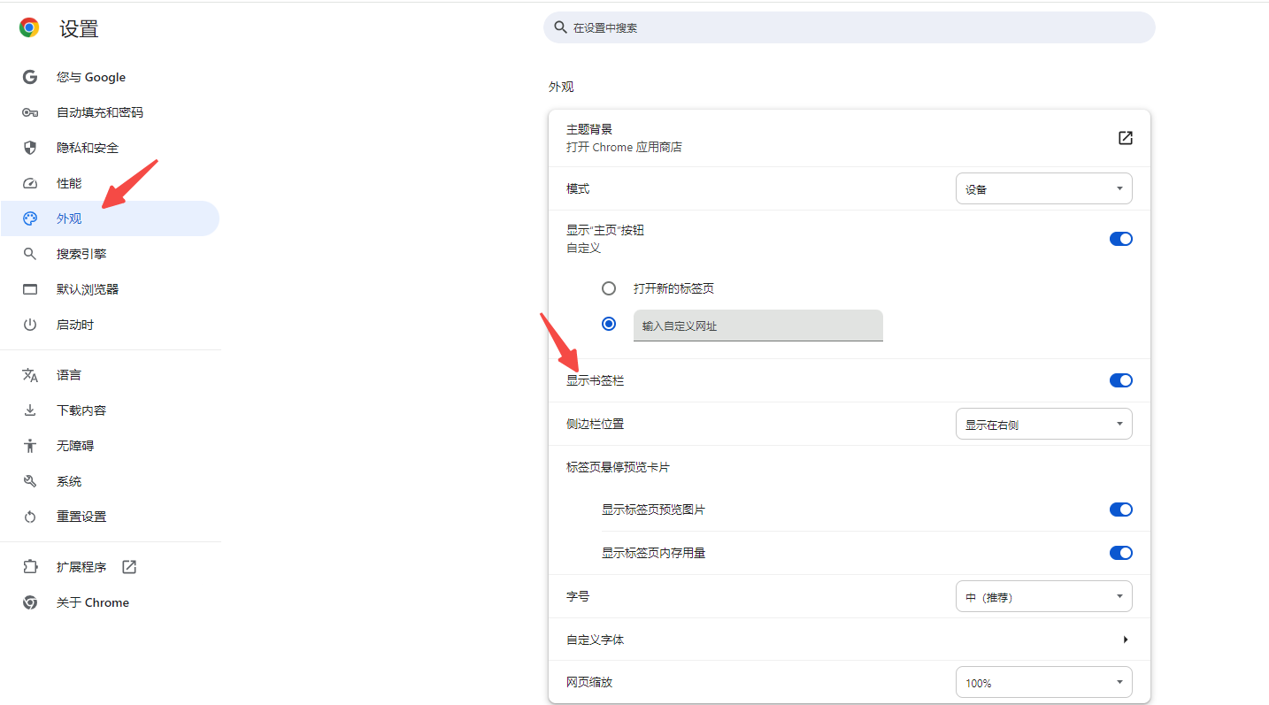Viewport: 1269px width, 705px height.
Task: Click the translate icon for 语言
Action: tap(30, 375)
